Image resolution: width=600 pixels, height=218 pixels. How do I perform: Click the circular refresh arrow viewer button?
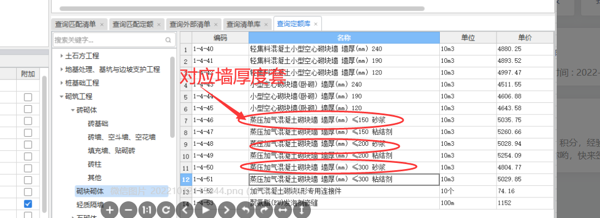[x=166, y=210]
